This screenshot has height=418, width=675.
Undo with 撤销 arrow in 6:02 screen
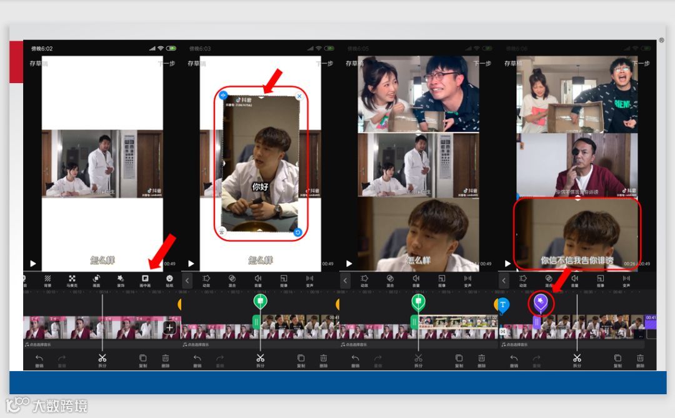pos(39,361)
